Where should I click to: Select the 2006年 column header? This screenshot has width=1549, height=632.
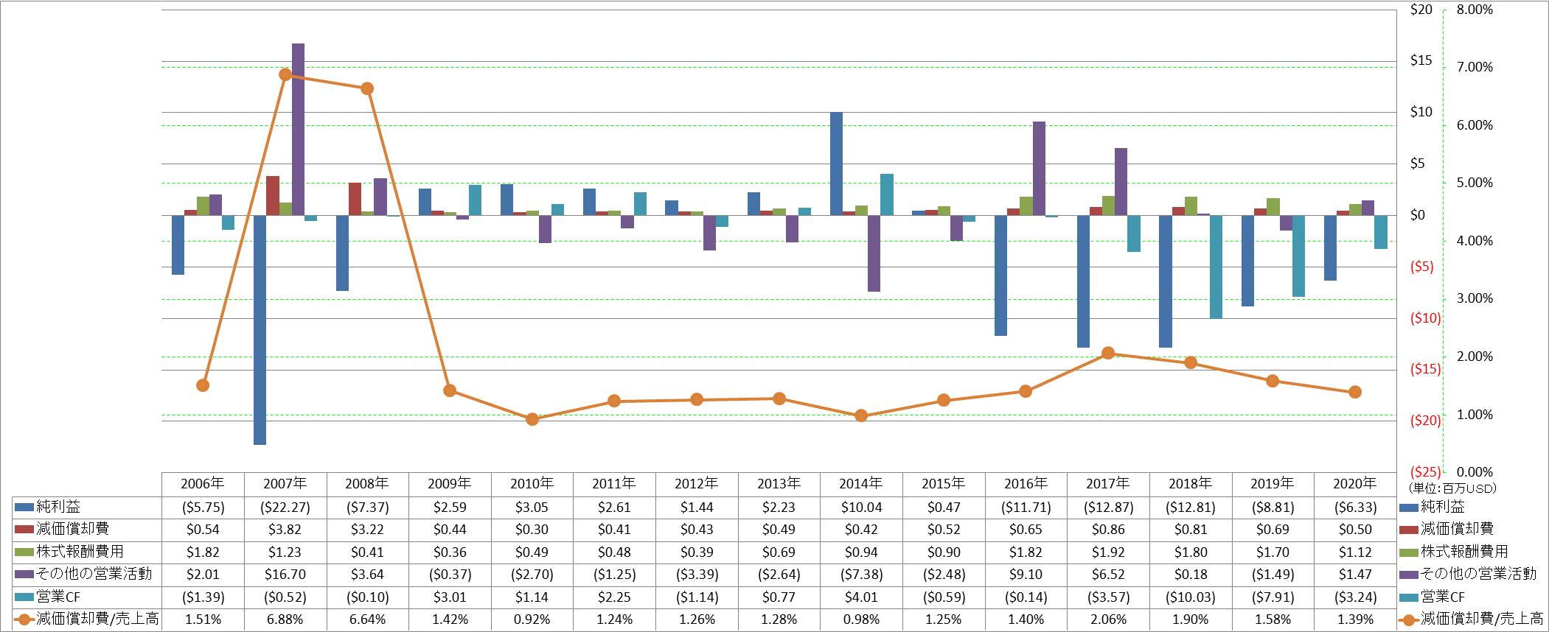point(203,484)
